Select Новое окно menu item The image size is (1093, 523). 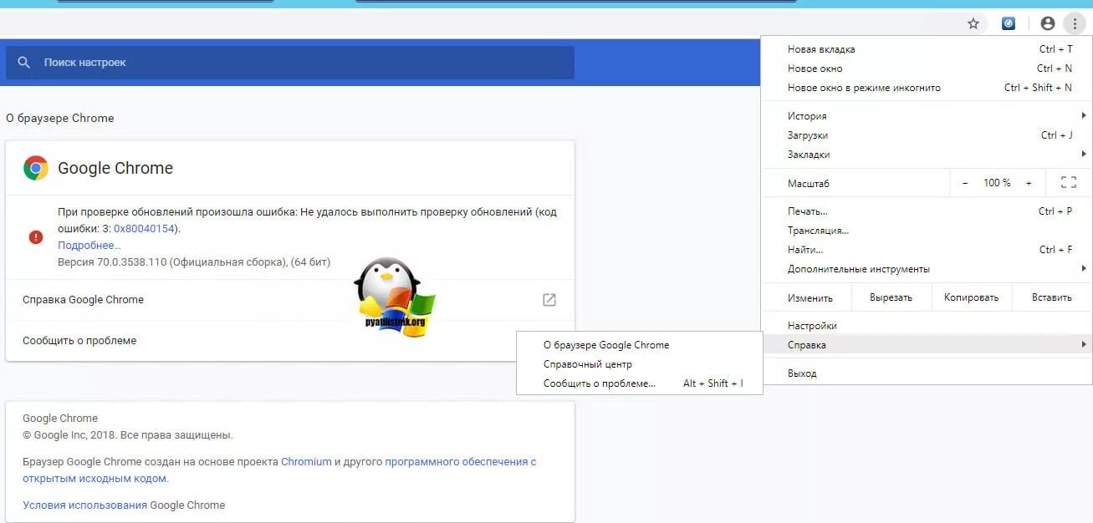point(927,69)
